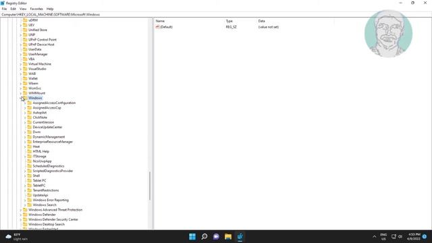Expand the Windows Defender key
The width and height of the screenshot is (432, 243).
21,215
